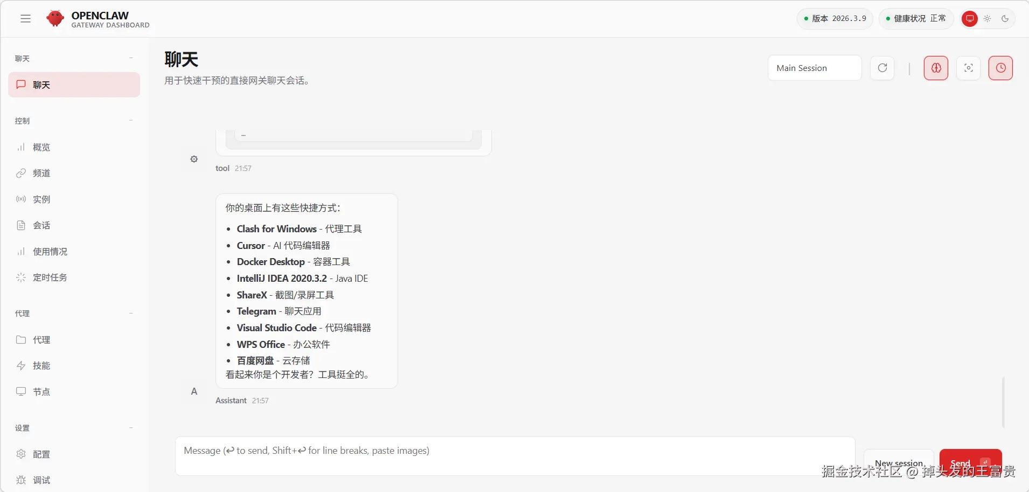
Task: Toggle the clock icon button
Action: [1001, 68]
